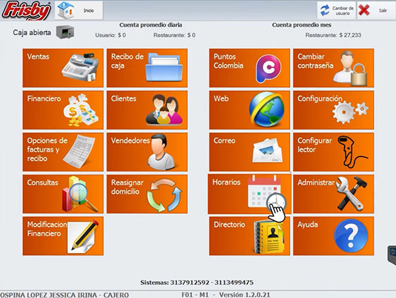
Task: Click Cambiar de usuario button
Action: [337, 11]
